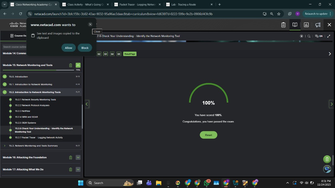Screen dimensions: 335x188
Task: Open the announcements megaphone icon
Action: click(318, 24)
